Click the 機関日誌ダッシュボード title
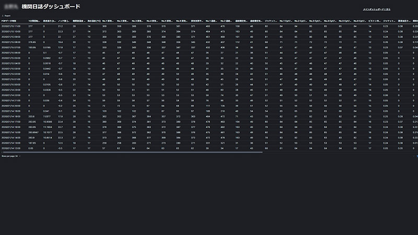This screenshot has height=235, width=418. pos(51,7)
